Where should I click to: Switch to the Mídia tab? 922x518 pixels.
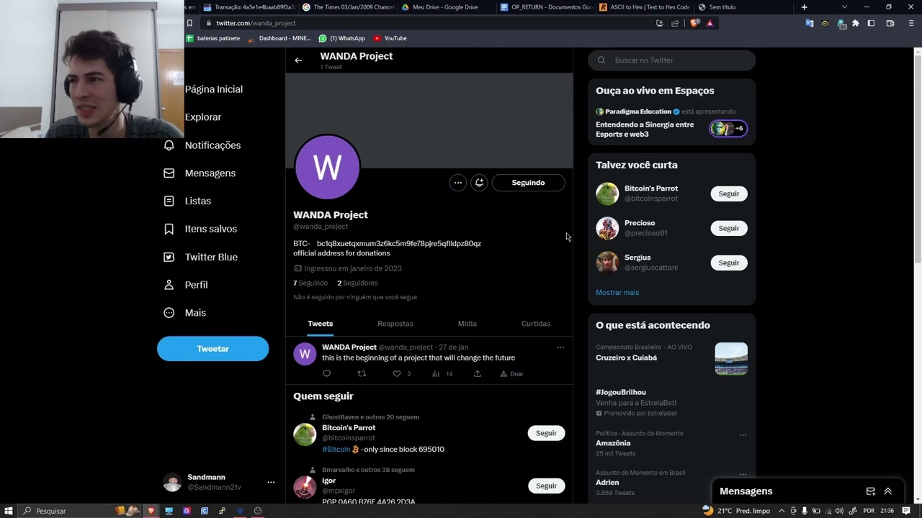pyautogui.click(x=467, y=324)
